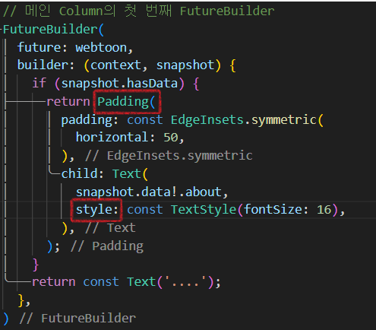Click 'const' before EdgeInsets
The image size is (376, 330).
click(x=145, y=120)
